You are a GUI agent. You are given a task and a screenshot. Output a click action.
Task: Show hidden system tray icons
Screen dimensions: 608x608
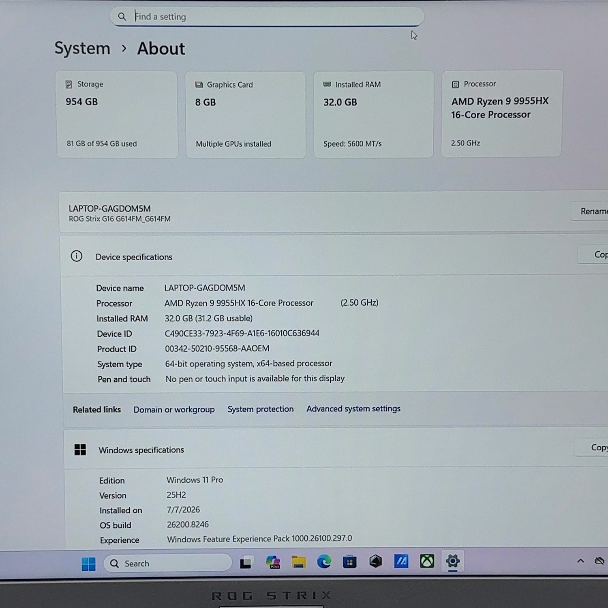click(580, 561)
